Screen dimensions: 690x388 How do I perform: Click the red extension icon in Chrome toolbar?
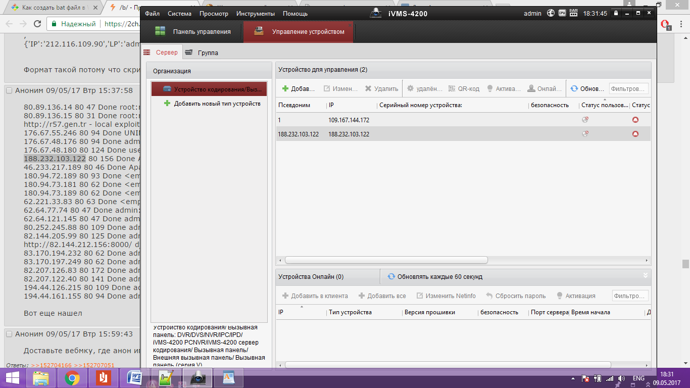click(666, 24)
